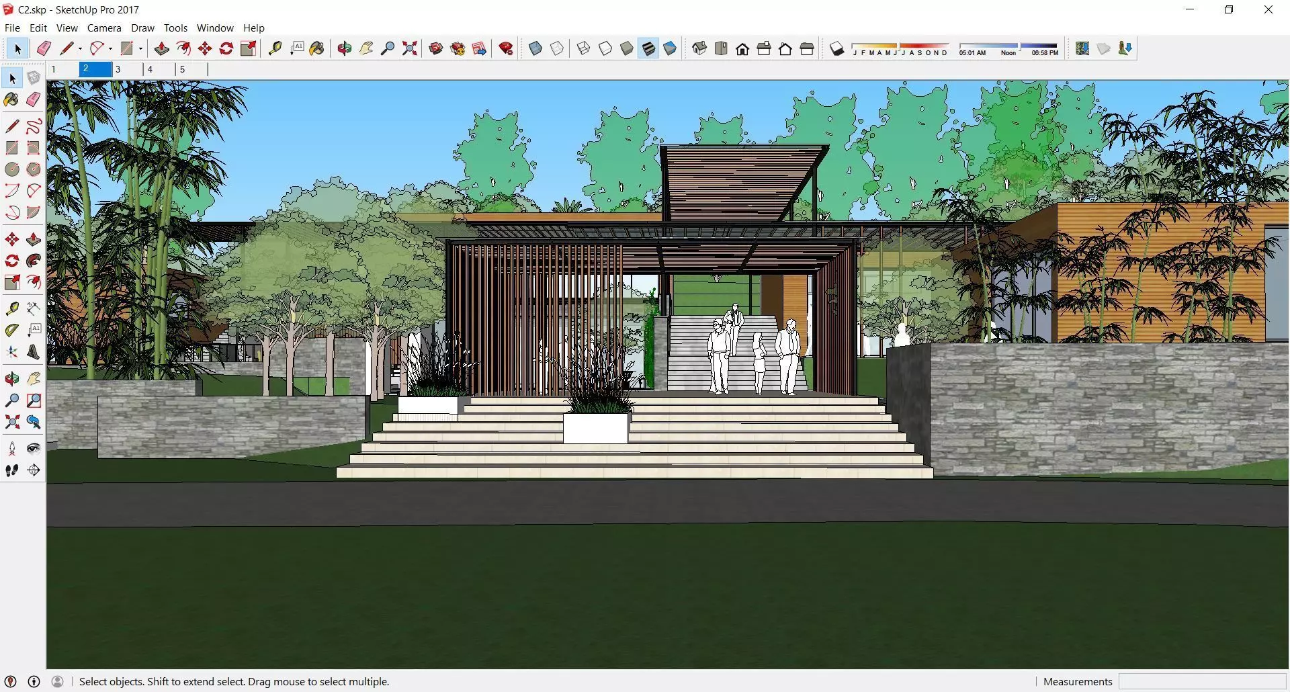Toggle Back Edges style
Image resolution: width=1290 pixels, height=692 pixels.
tap(557, 48)
